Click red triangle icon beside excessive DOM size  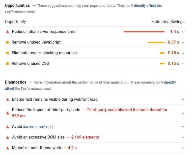(x=8, y=137)
